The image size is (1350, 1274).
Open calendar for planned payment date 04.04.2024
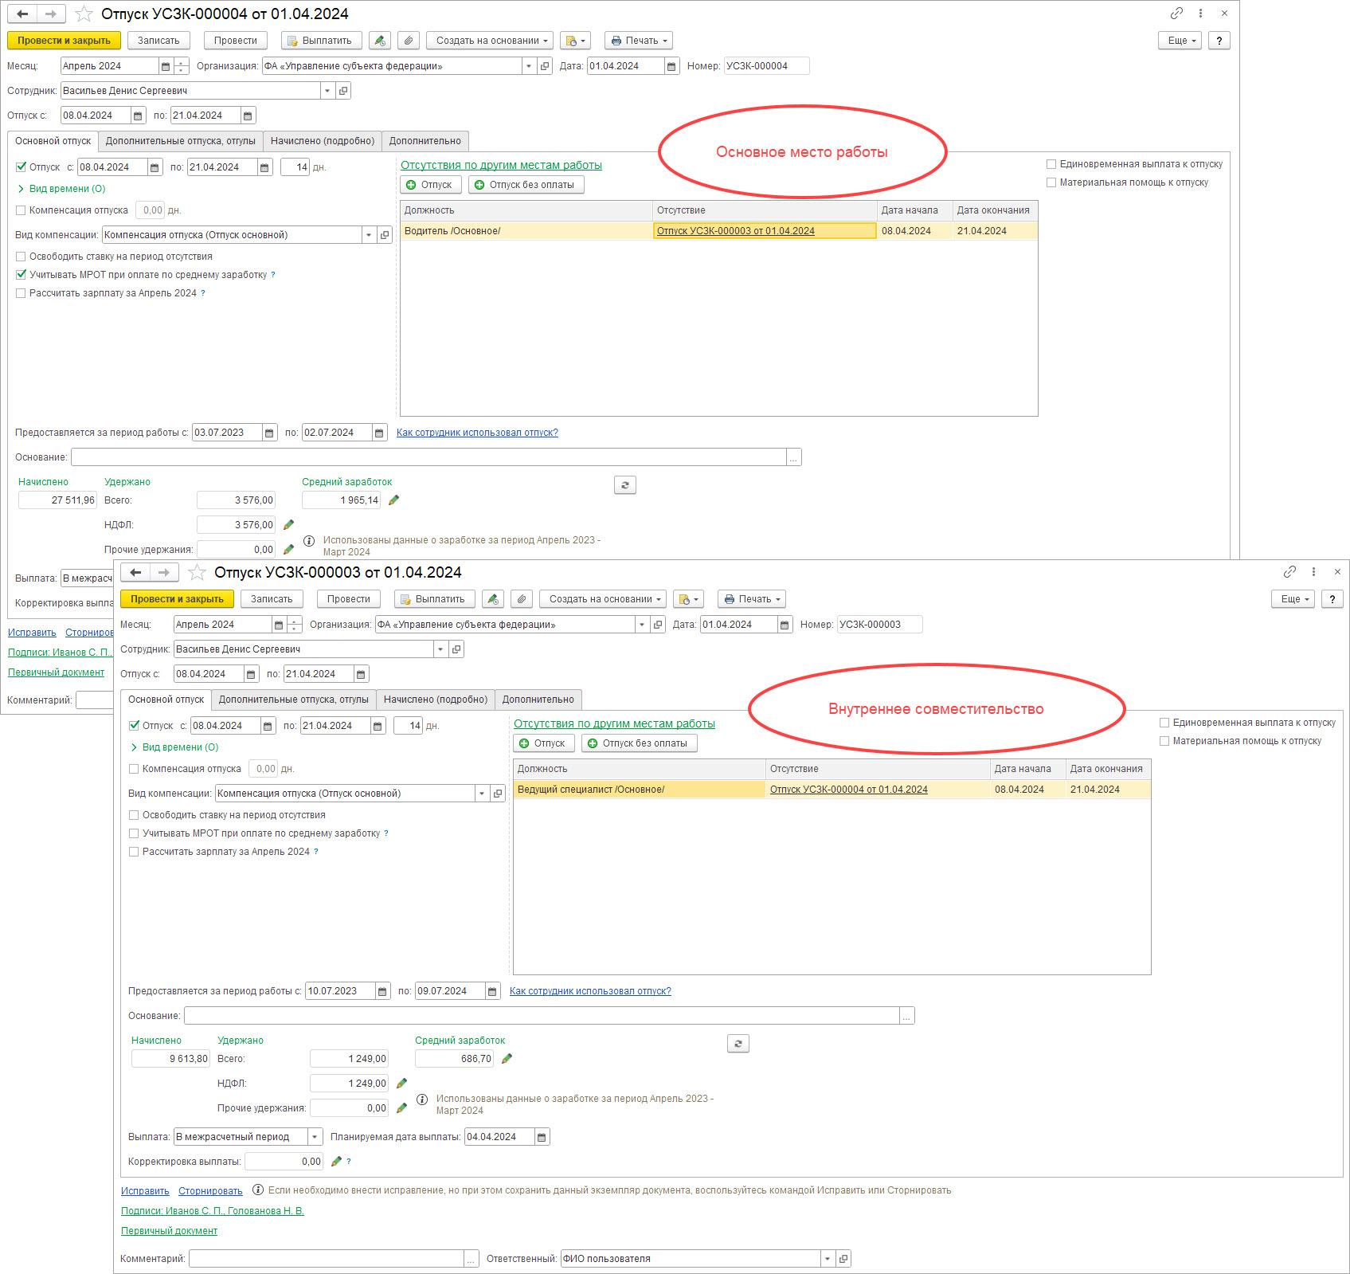click(542, 1137)
